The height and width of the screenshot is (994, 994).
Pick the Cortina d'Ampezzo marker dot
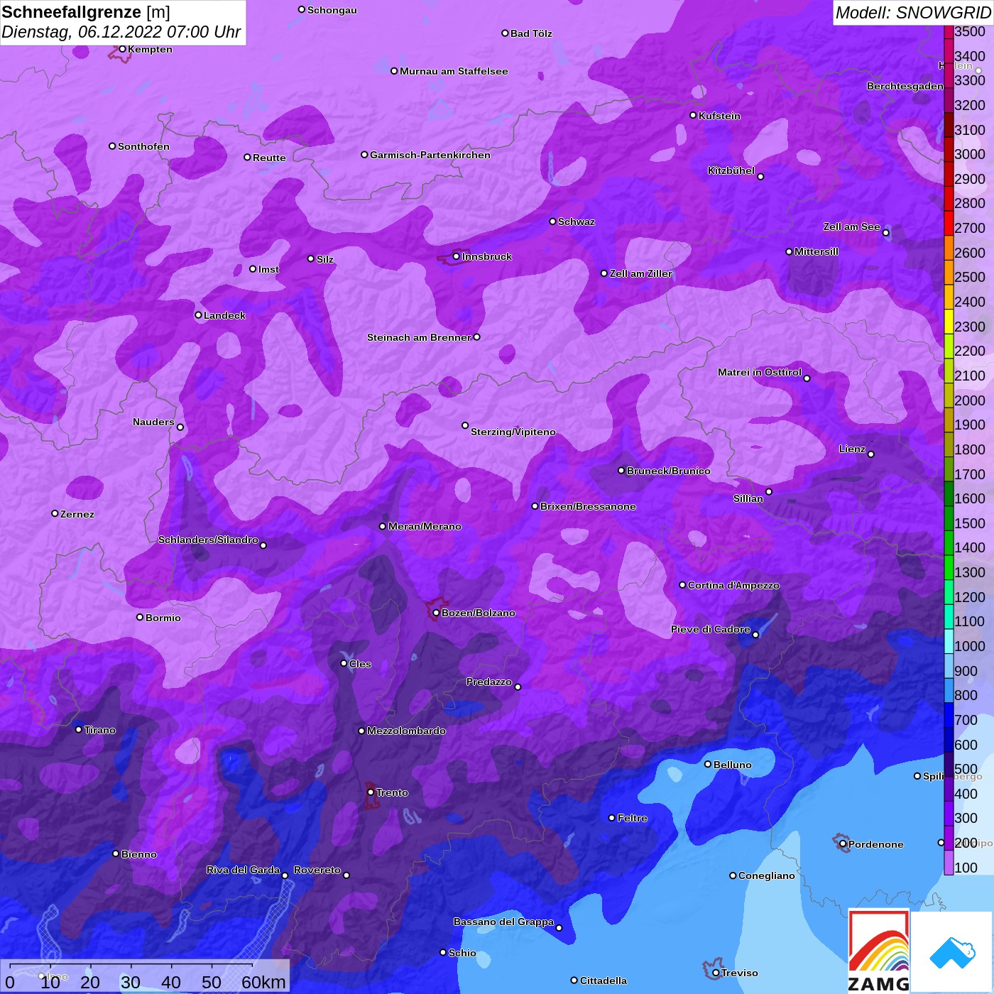coord(682,585)
